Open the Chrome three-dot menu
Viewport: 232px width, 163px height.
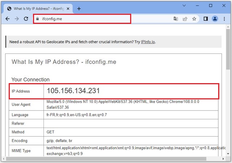tap(224, 19)
